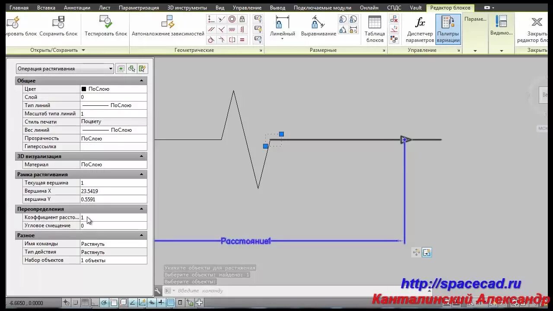Viewport: 553px width, 311px height.
Task: Collapse the Общие properties section
Action: click(141, 81)
